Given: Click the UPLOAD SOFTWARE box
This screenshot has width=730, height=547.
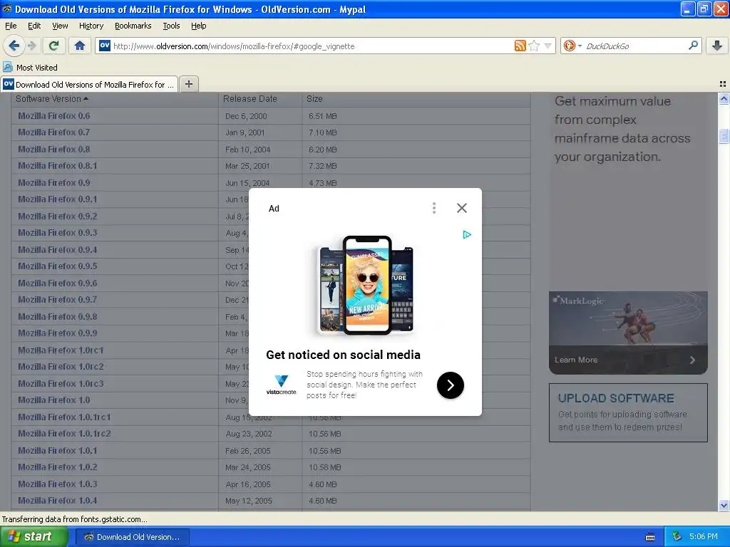Looking at the screenshot, I should click(628, 412).
